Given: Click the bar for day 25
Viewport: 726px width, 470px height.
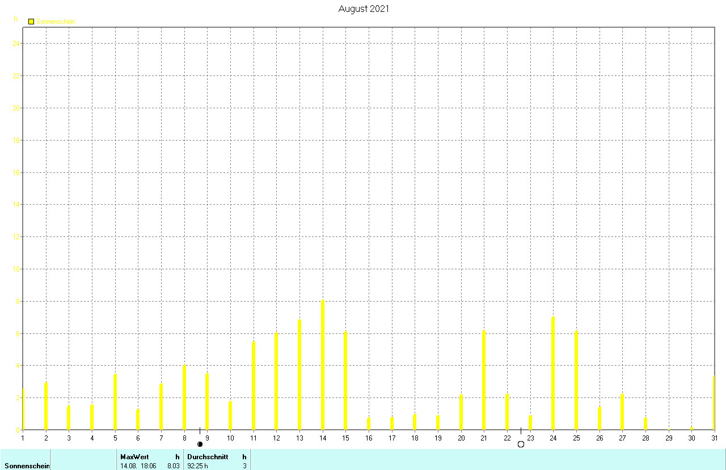Looking at the screenshot, I should pyautogui.click(x=576, y=380).
